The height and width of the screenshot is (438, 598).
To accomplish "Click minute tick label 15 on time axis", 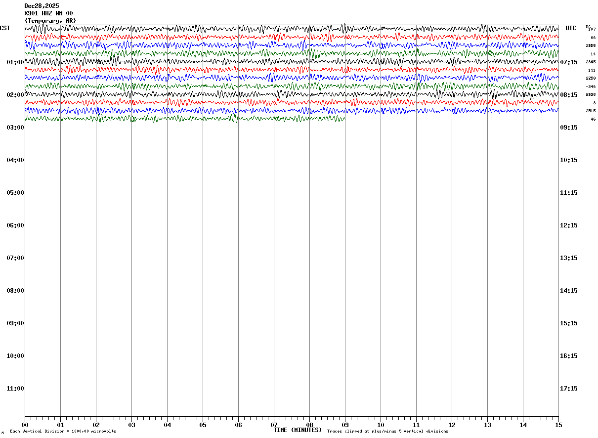I will (558, 425).
